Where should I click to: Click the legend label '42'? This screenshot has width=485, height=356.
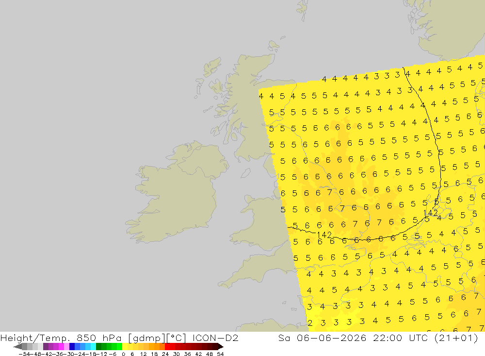[198, 354]
